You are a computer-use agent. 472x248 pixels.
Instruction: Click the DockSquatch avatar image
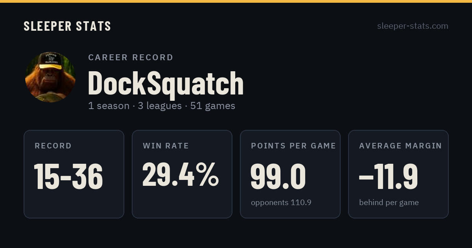pos(50,77)
